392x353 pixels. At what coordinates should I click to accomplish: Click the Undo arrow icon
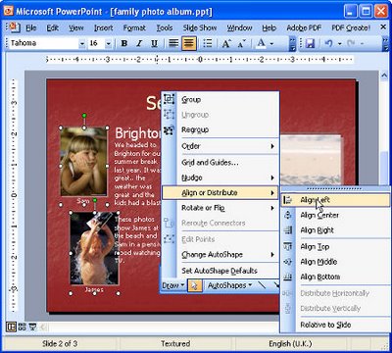(328, 43)
